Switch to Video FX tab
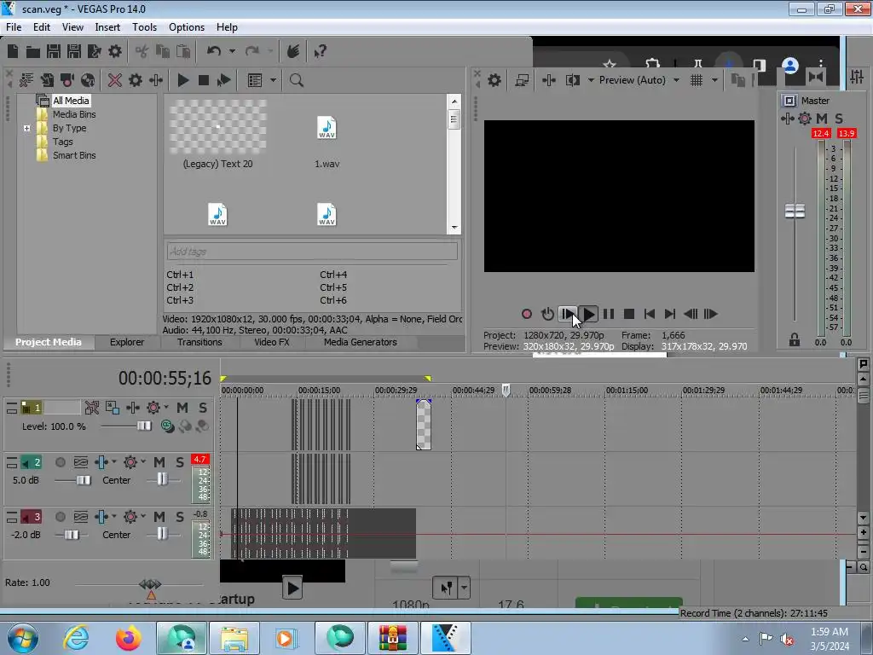 [272, 342]
